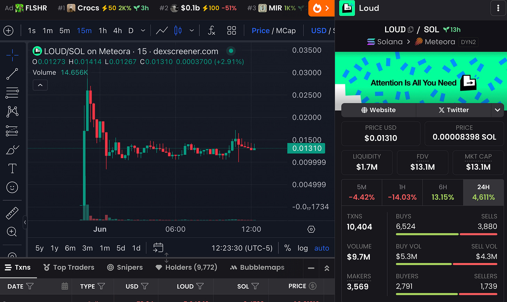The image size is (507, 302).
Task: Open the Snipers tab
Action: 125,267
